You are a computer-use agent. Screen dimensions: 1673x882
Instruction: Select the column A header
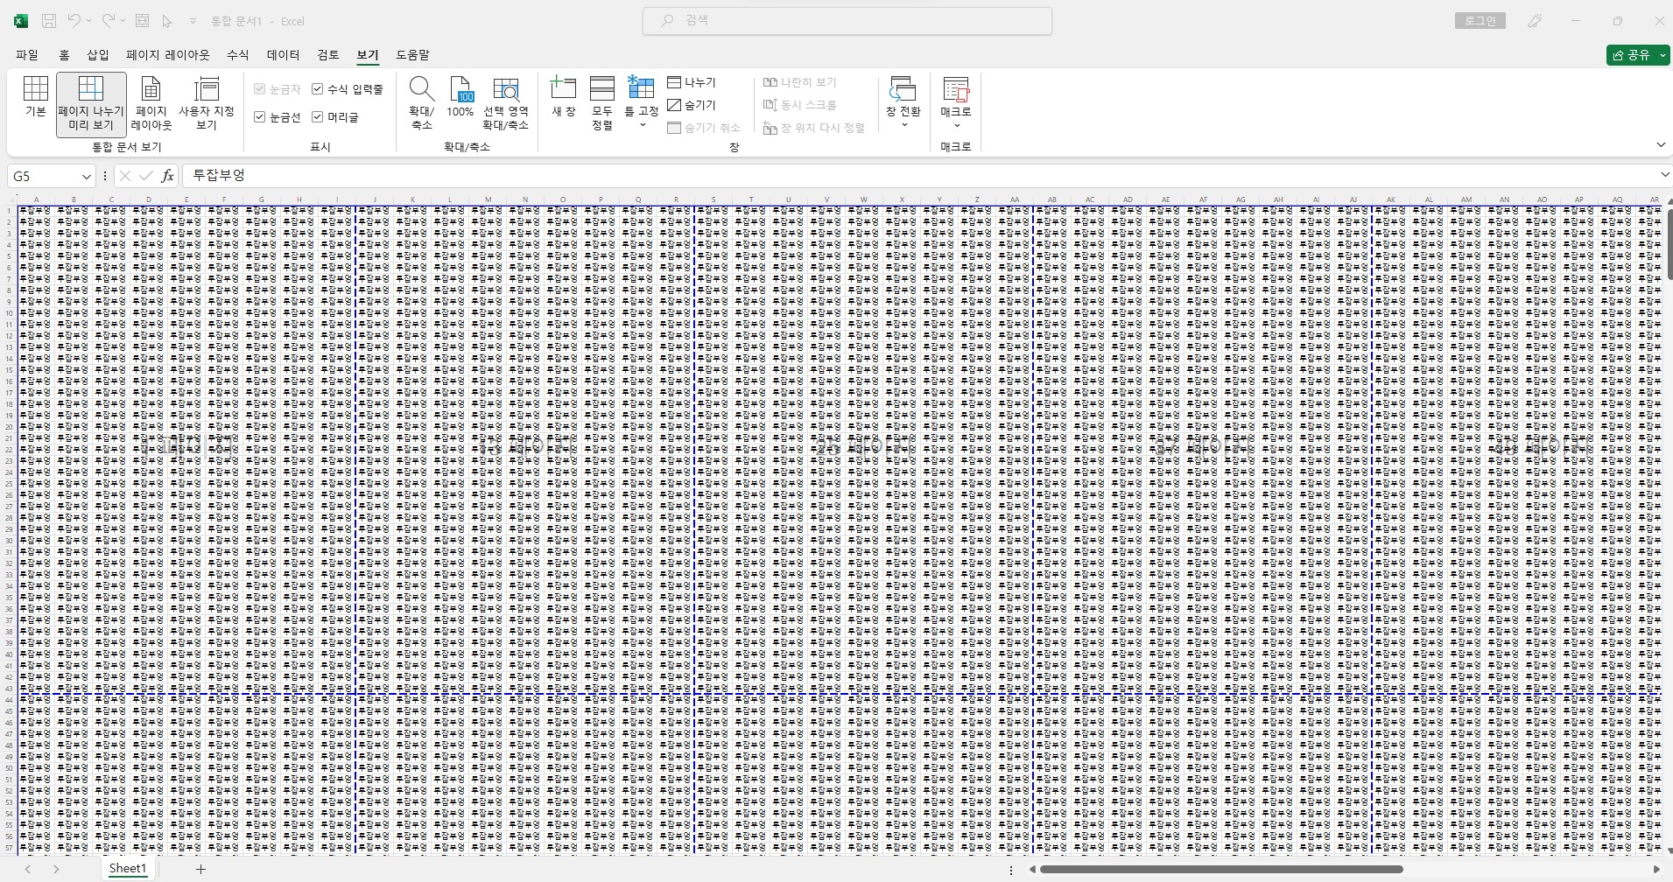pos(36,199)
